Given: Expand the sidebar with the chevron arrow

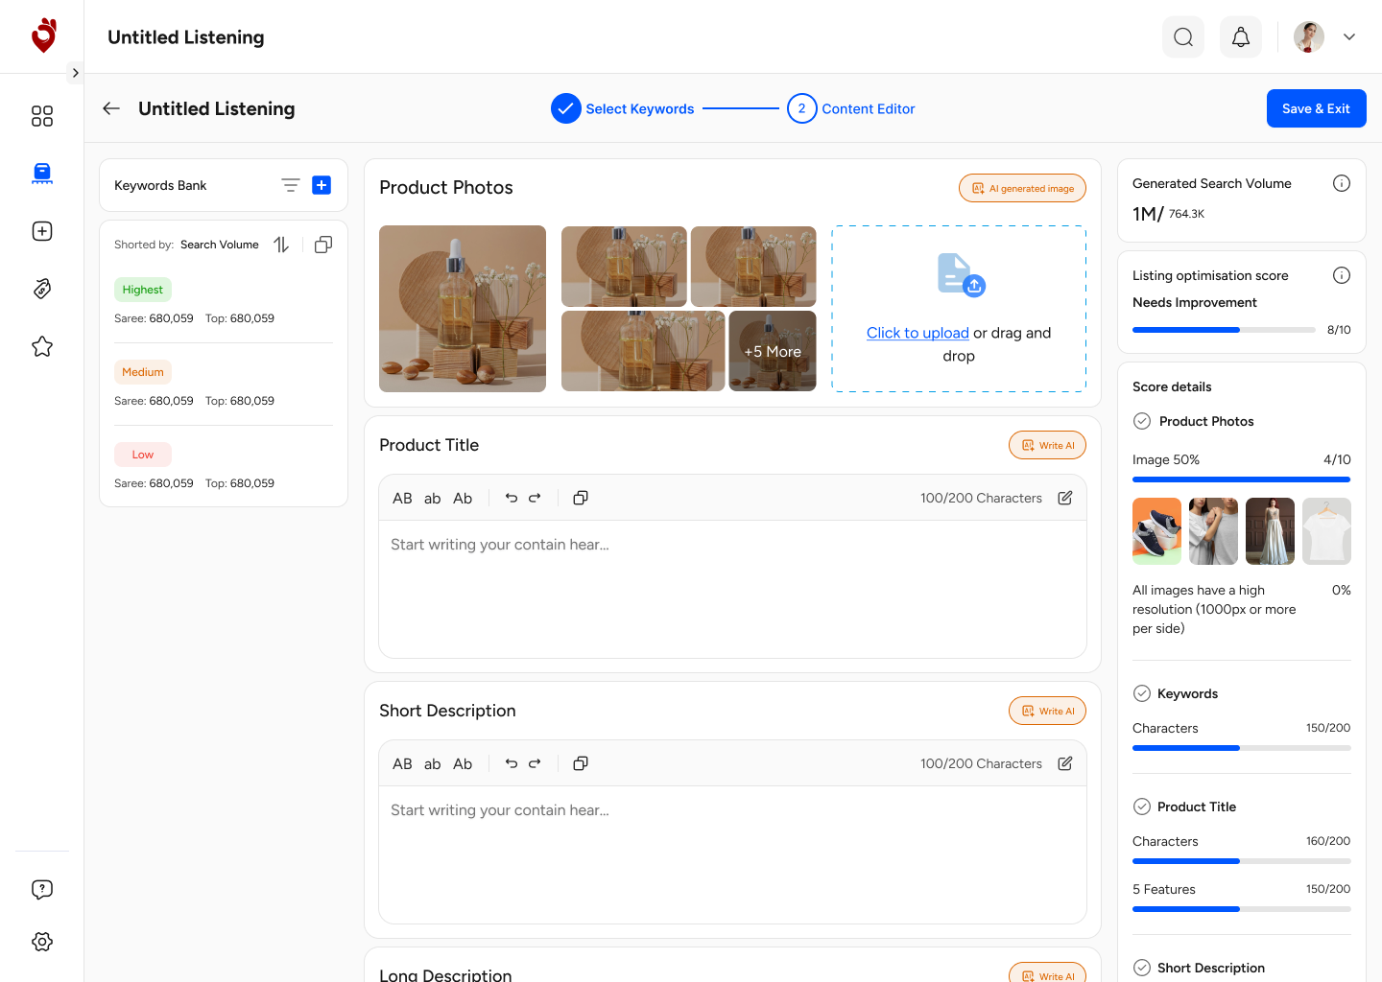Looking at the screenshot, I should click(x=75, y=73).
